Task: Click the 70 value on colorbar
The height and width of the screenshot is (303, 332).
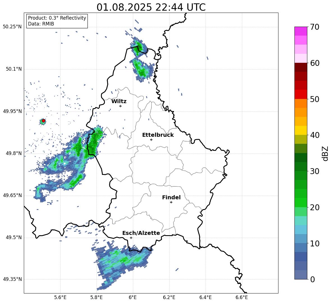Action: coord(315,27)
